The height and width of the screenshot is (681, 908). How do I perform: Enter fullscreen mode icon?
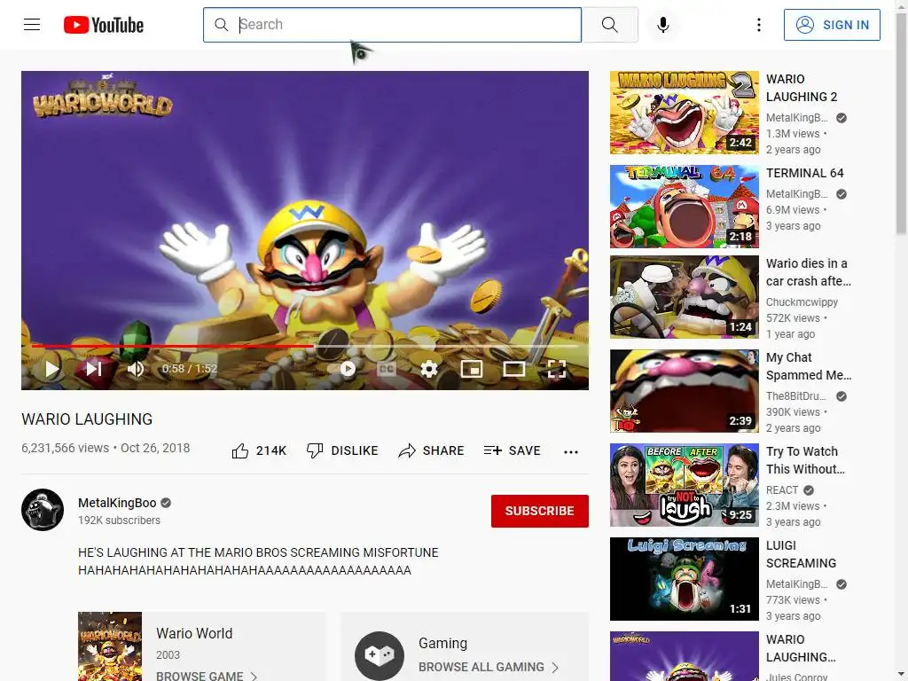point(557,369)
